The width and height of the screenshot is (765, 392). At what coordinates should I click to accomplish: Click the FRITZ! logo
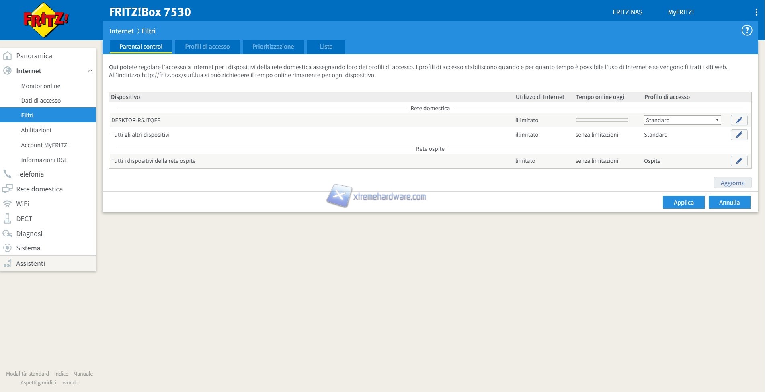(x=46, y=20)
